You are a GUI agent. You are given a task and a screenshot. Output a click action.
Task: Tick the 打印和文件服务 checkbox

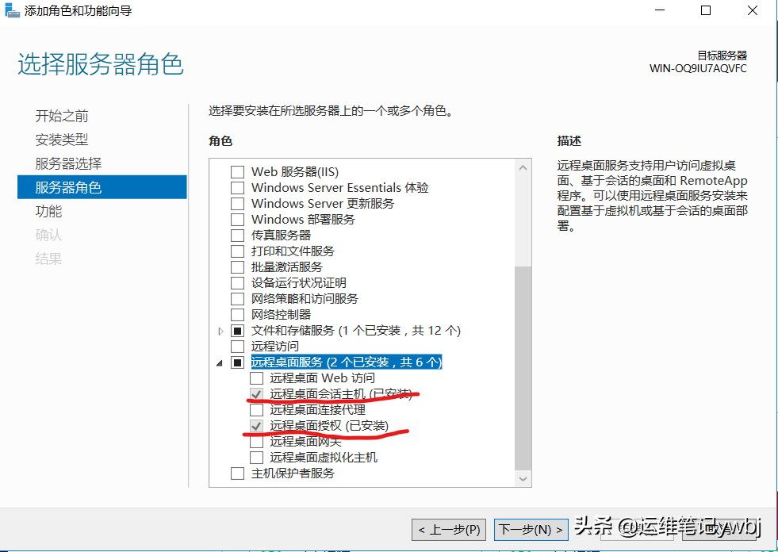[x=238, y=251]
